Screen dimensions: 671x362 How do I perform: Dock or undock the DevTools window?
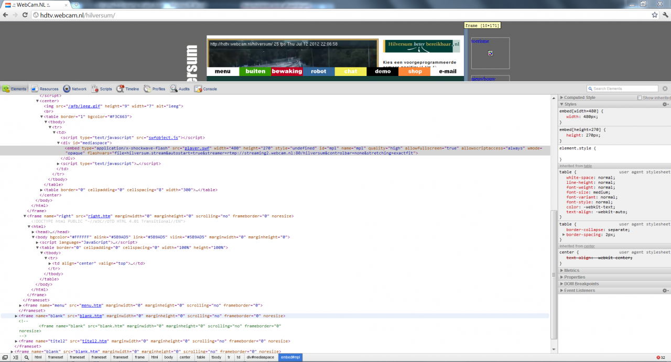(5, 357)
